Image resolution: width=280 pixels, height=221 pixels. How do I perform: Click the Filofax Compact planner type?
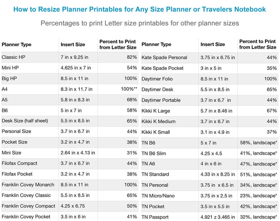click(x=19, y=163)
